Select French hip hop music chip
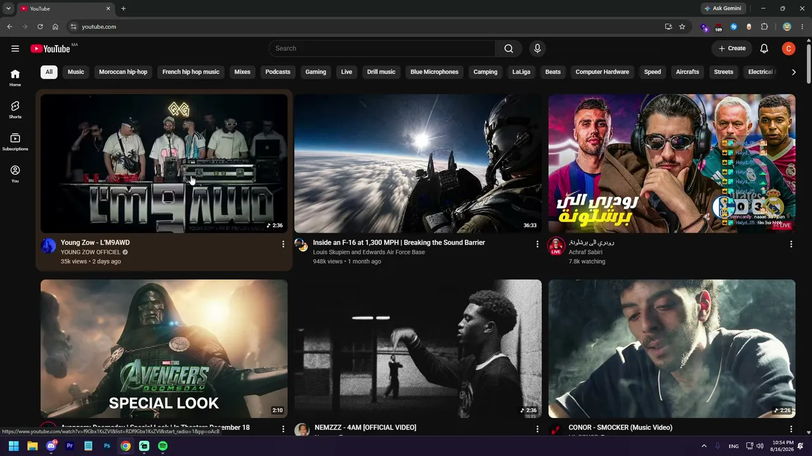 pos(191,72)
